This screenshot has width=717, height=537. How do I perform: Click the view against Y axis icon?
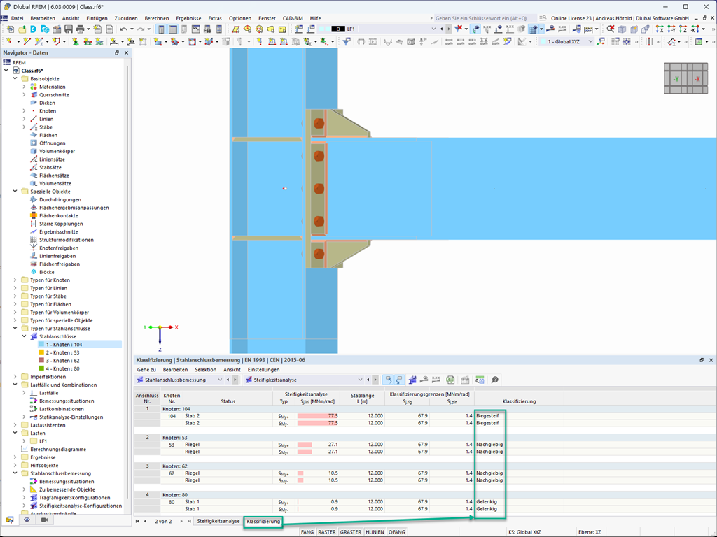tap(671, 29)
